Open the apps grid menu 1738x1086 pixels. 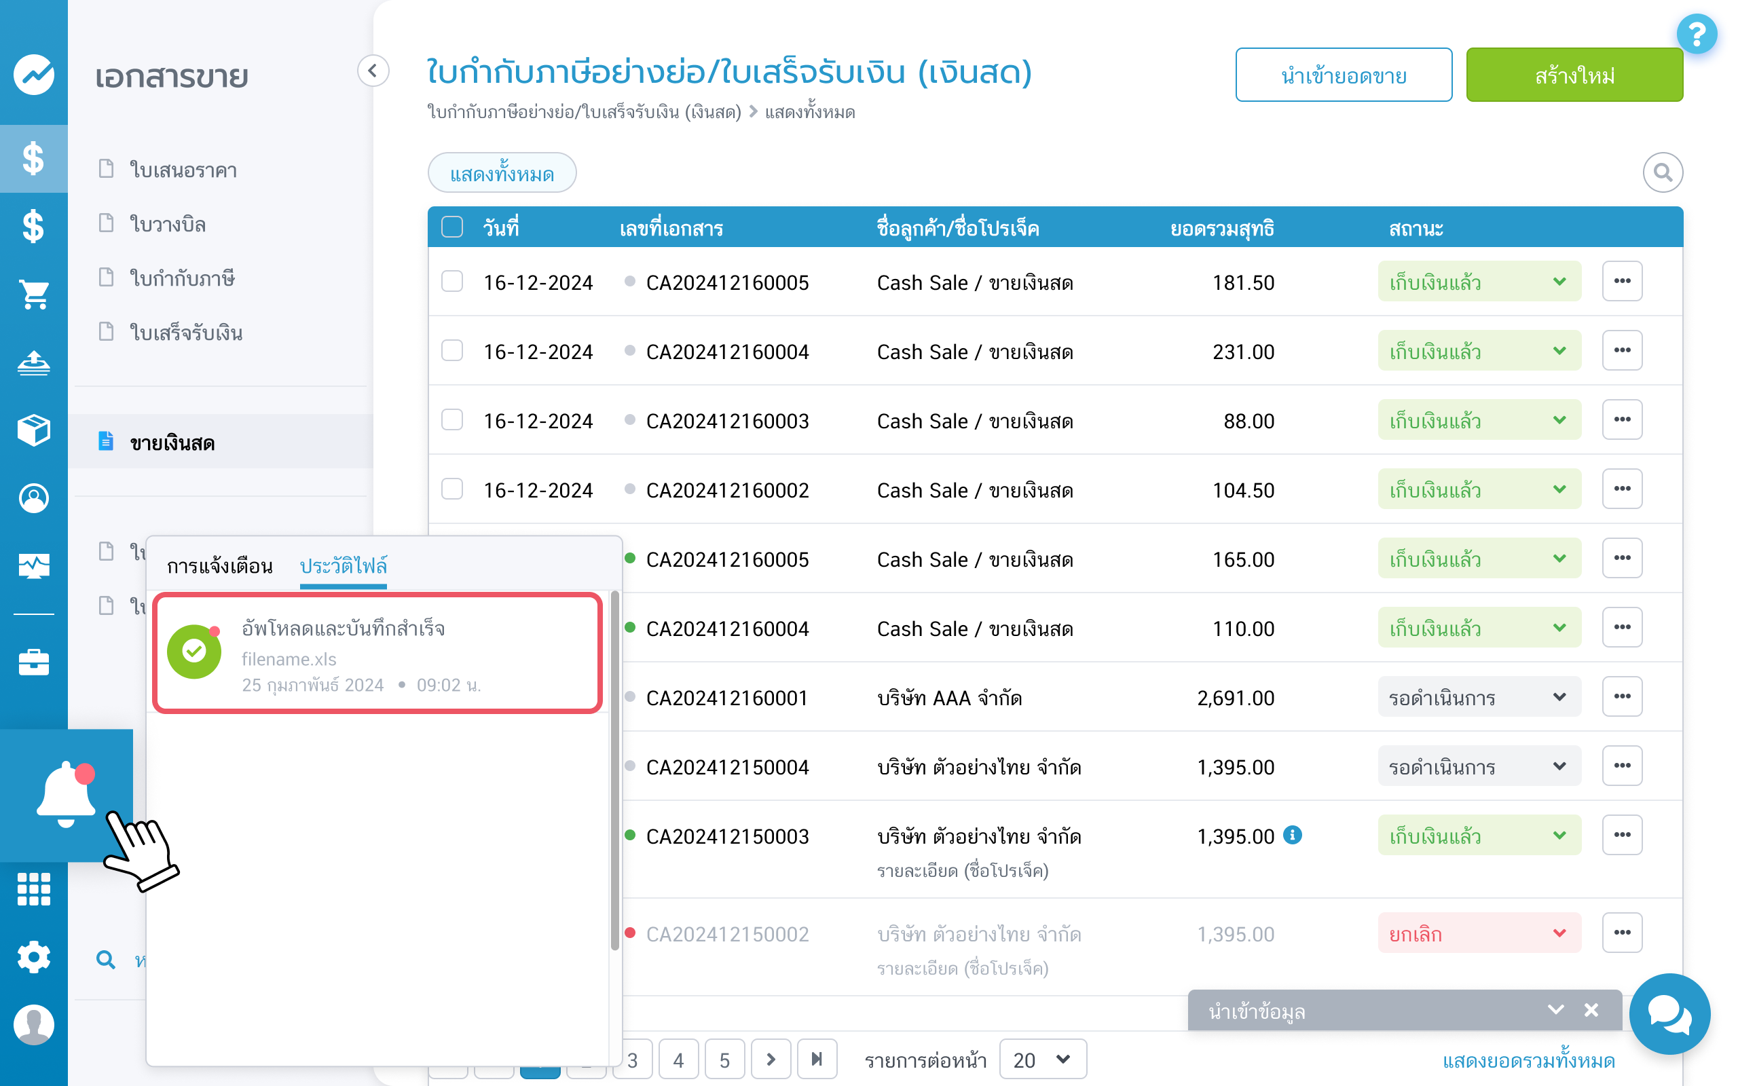[34, 889]
